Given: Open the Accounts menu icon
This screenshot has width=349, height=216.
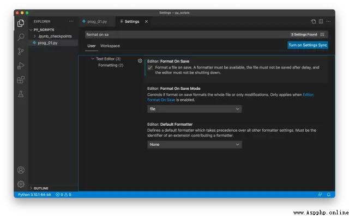Looking at the screenshot, I should [x=21, y=170].
